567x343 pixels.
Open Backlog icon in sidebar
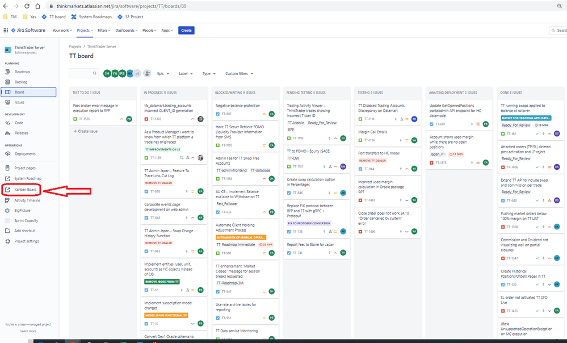(7, 82)
